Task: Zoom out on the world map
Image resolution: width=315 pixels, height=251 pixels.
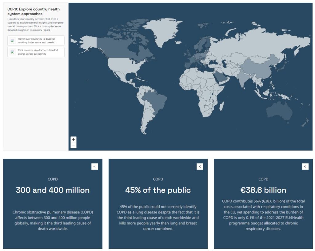Action: [74, 145]
